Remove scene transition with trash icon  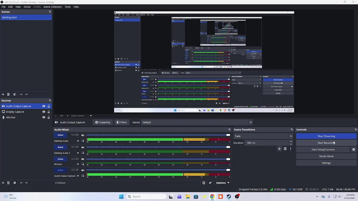(x=285, y=149)
